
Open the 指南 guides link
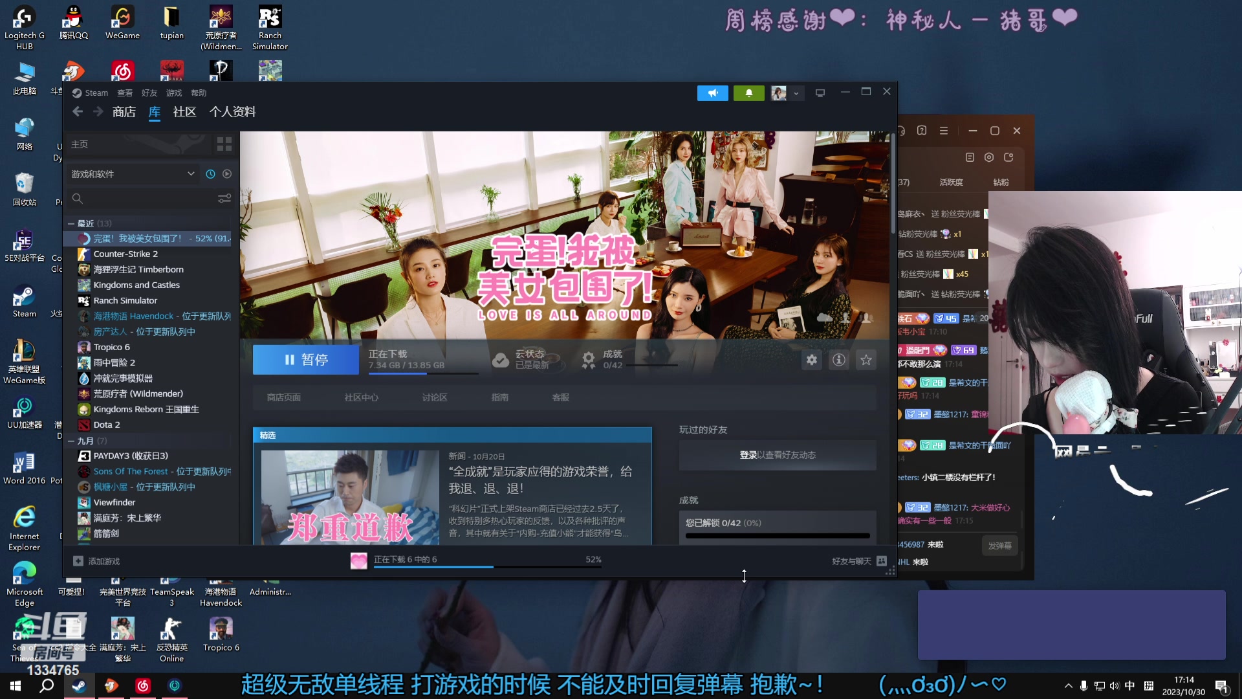499,397
